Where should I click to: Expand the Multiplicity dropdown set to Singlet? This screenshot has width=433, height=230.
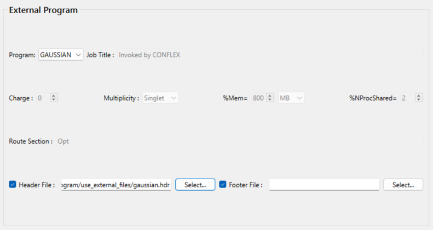tap(160, 98)
